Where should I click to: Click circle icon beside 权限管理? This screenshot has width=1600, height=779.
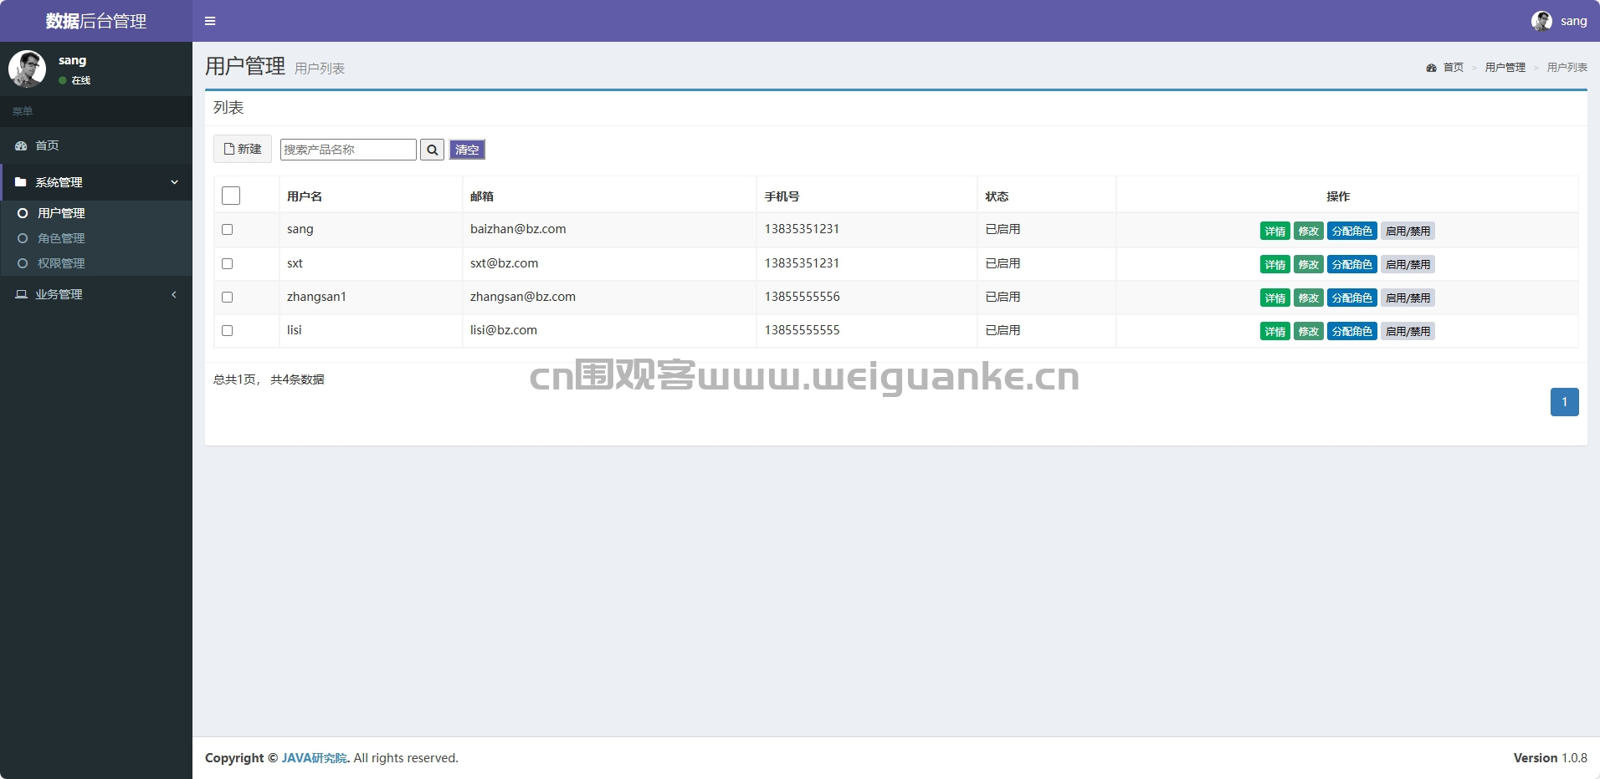click(23, 263)
